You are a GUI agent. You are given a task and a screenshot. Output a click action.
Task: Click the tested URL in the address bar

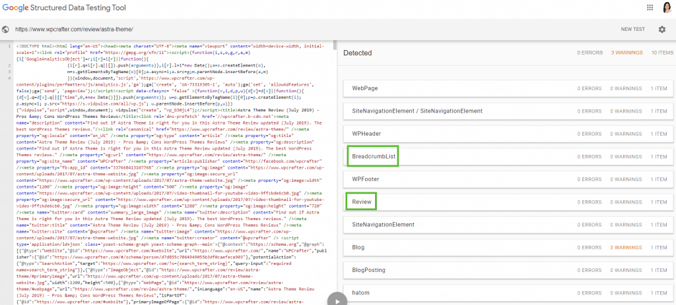click(x=73, y=30)
